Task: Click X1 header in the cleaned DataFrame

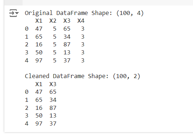Action: click(39, 84)
